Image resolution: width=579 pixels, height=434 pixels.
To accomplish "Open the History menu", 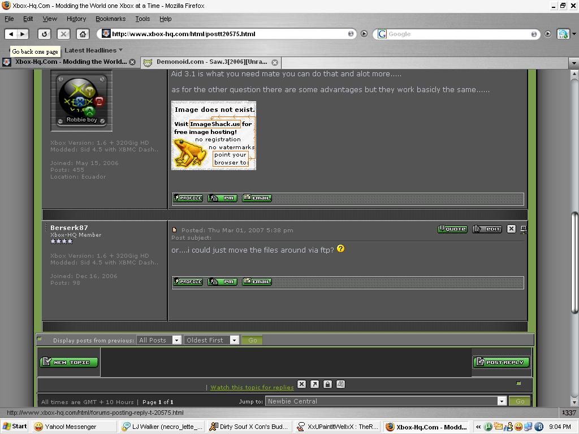I will click(76, 19).
